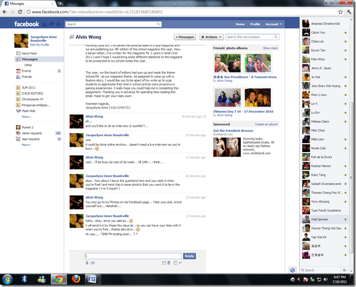Click the Bluetooth icon in taskbar
This screenshot has height=287, width=356.
point(24,279)
